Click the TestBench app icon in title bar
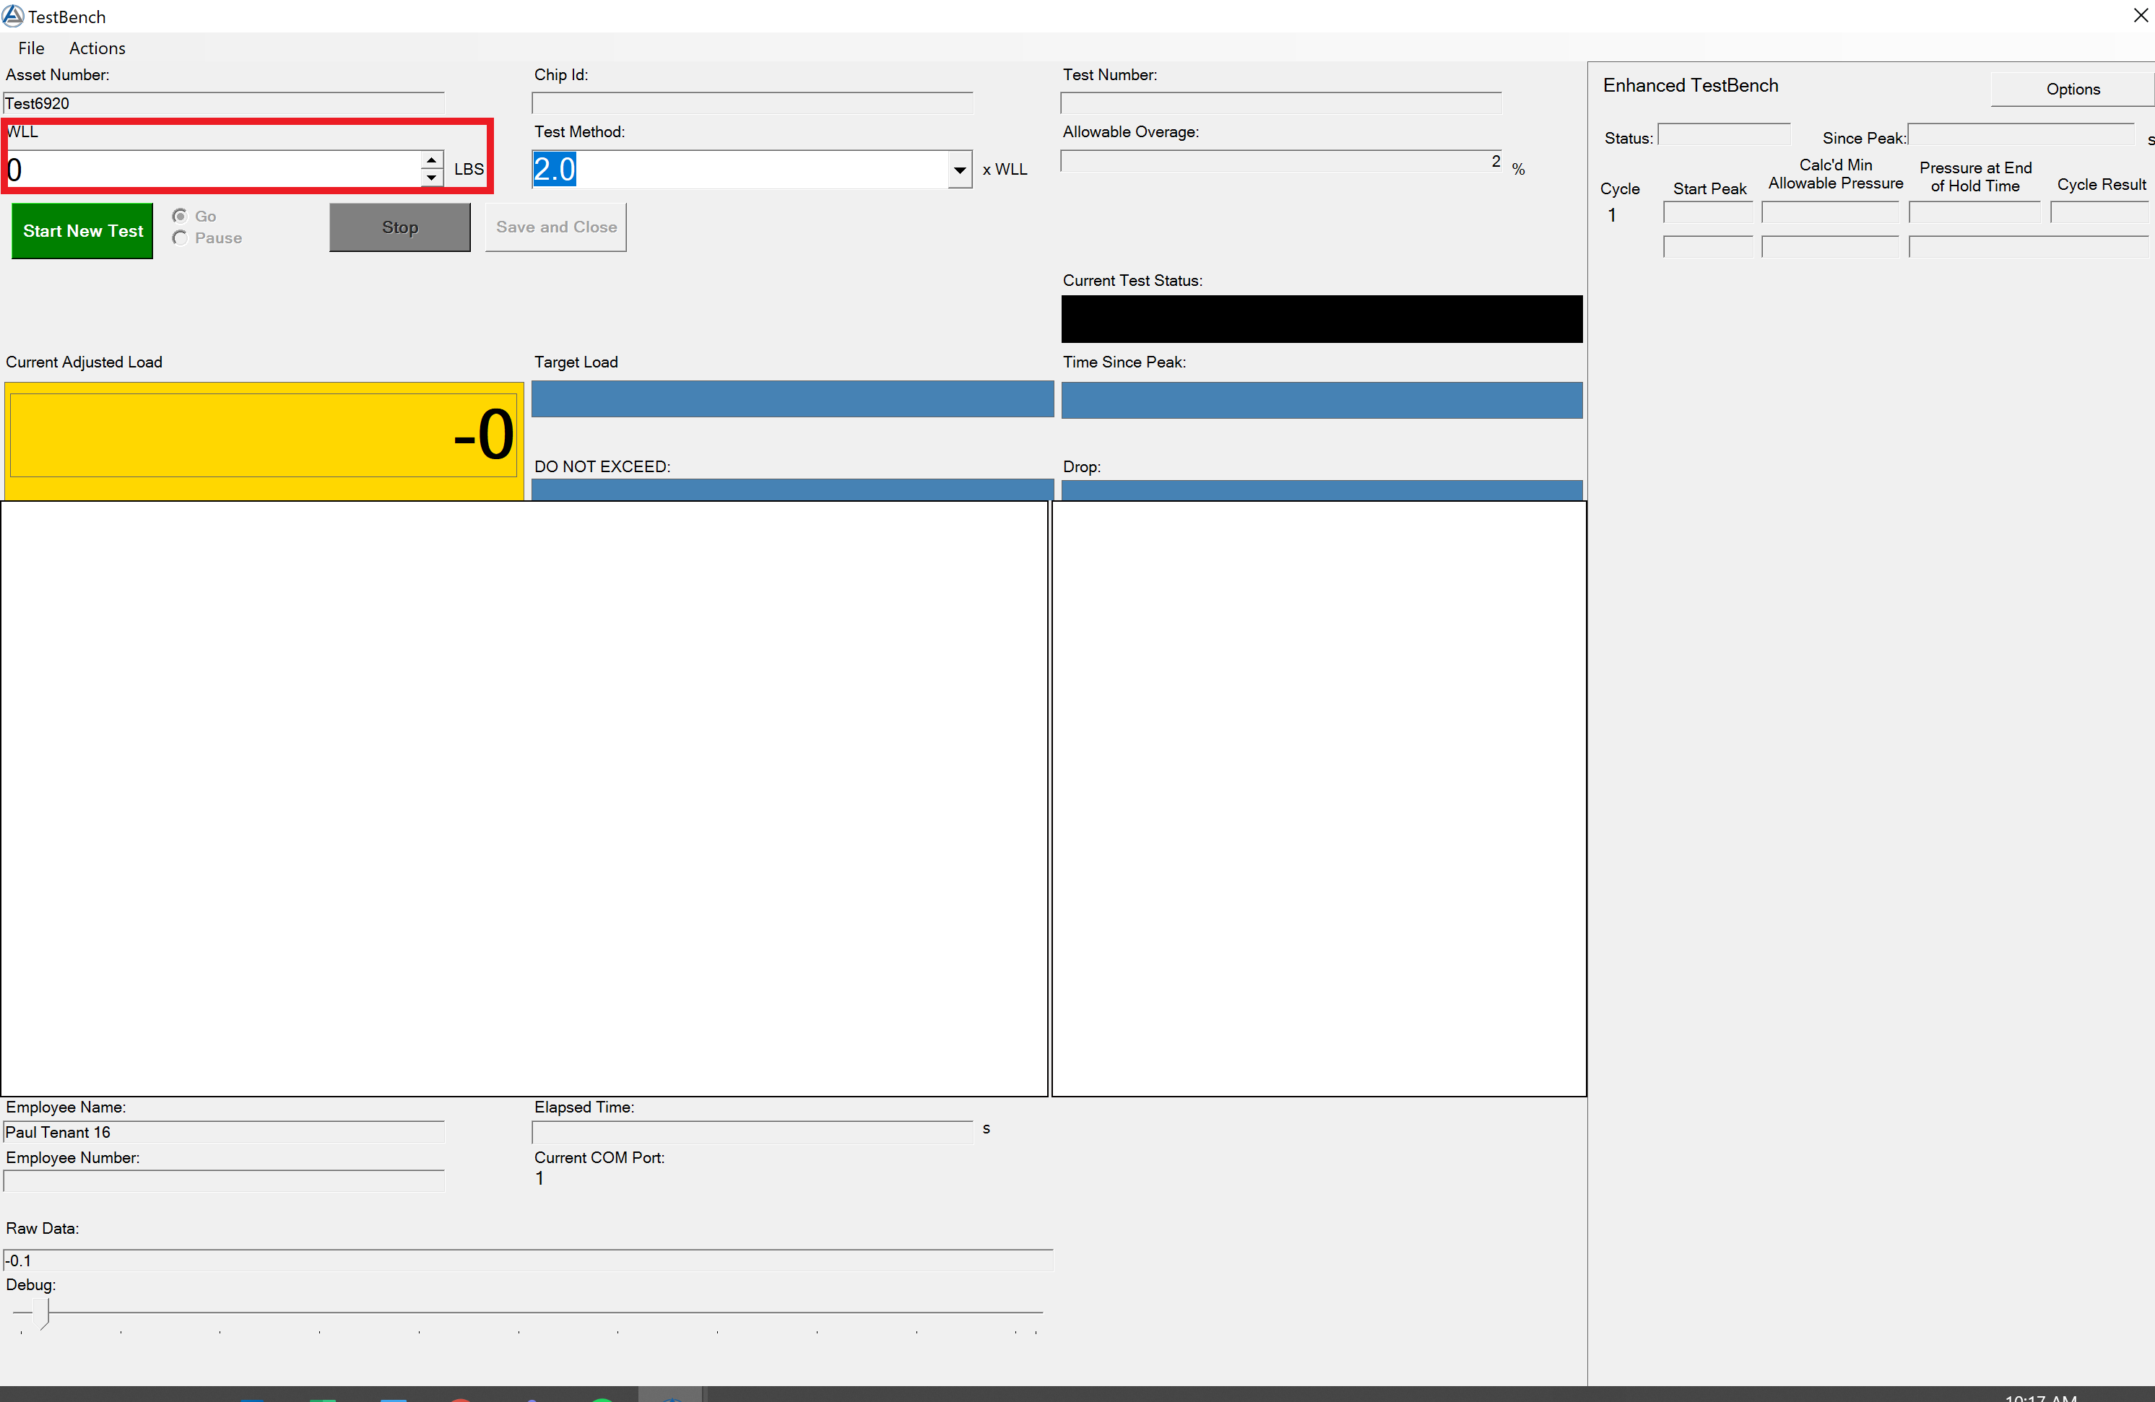Image resolution: width=2155 pixels, height=1402 pixels. [13, 15]
